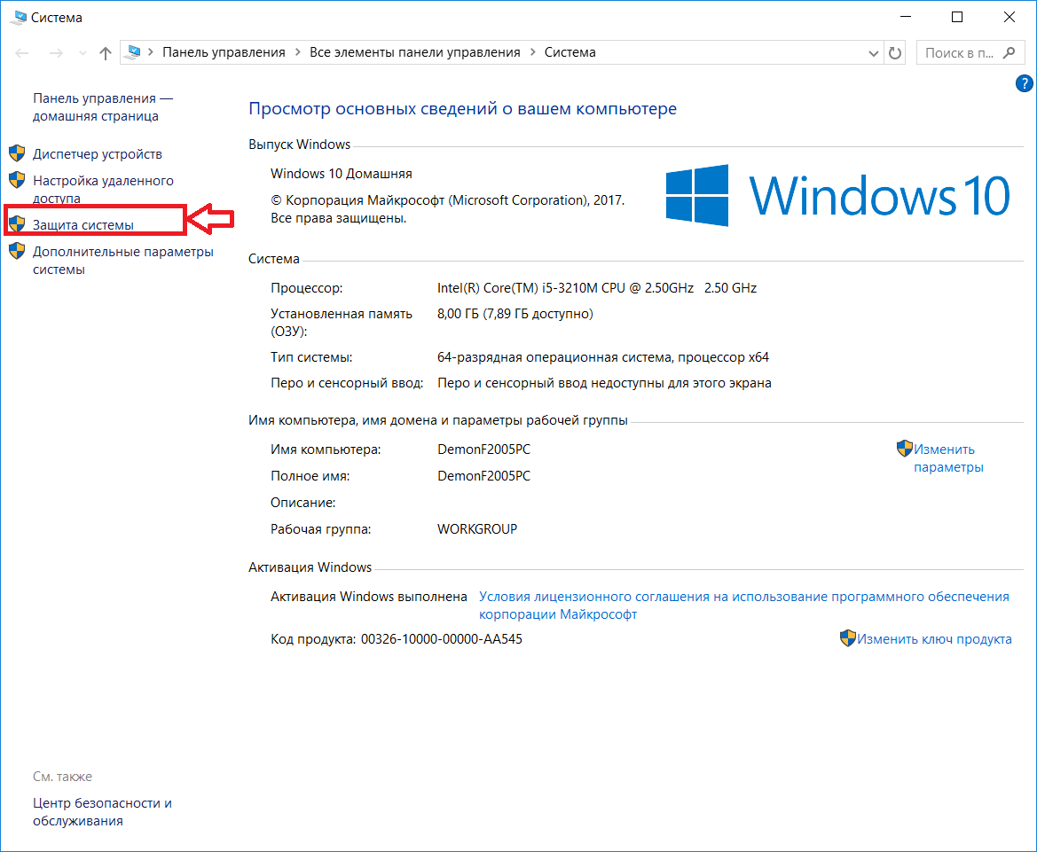
Task: Click shield icon beside 'Защита системы'
Action: point(17,224)
